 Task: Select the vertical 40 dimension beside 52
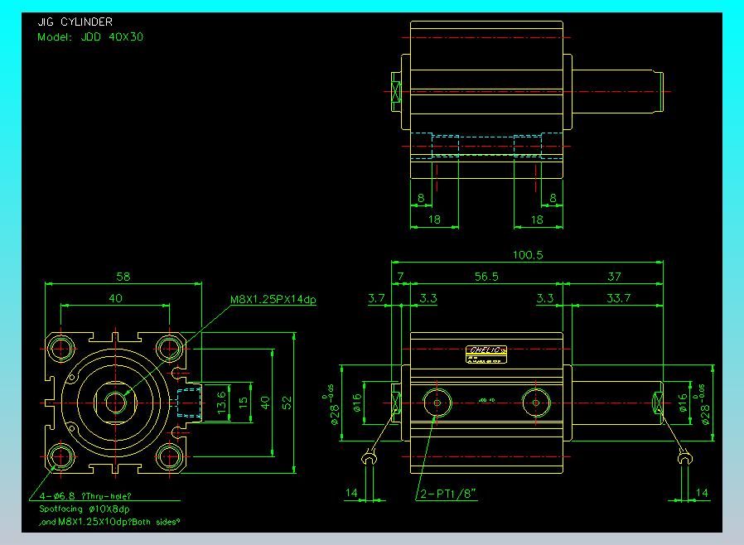[265, 403]
